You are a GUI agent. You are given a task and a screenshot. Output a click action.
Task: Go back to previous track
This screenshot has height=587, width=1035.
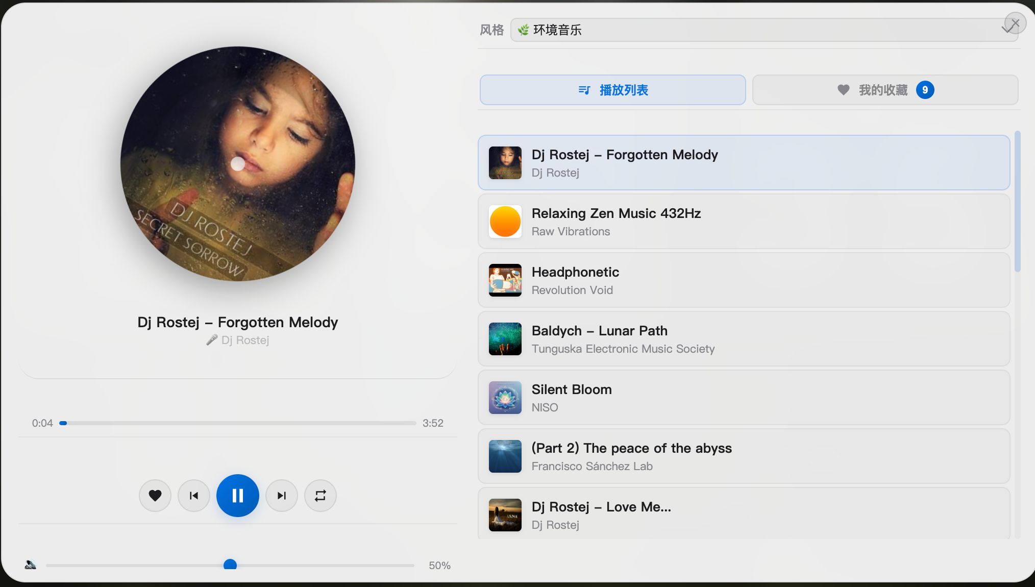[x=194, y=496]
